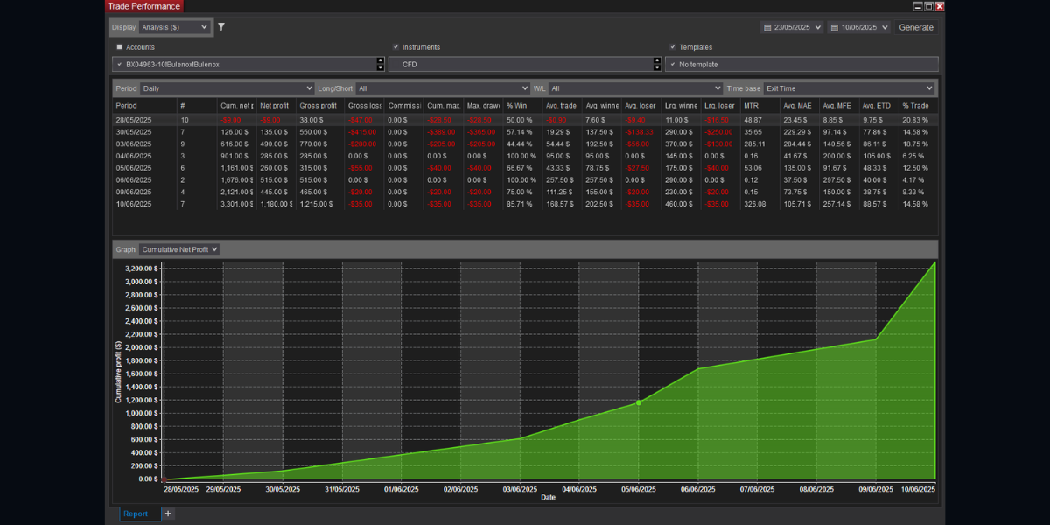Toggle the Templates checkbox

point(673,47)
